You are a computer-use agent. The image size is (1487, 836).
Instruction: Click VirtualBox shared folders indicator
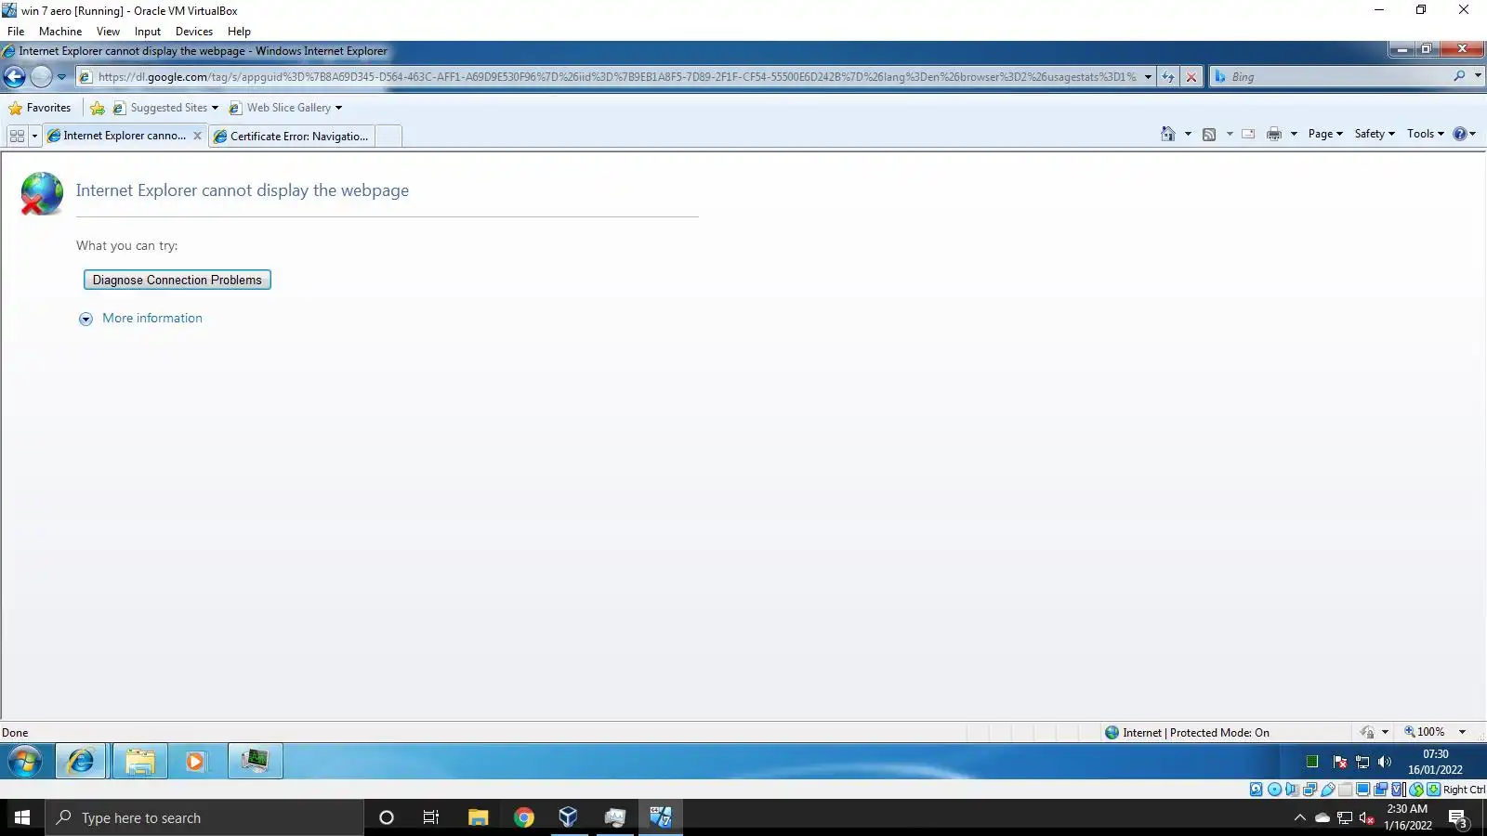1346,790
